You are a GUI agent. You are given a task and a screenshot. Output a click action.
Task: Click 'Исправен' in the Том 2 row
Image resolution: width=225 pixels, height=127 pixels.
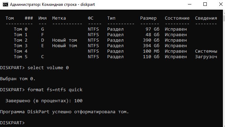click(176, 40)
